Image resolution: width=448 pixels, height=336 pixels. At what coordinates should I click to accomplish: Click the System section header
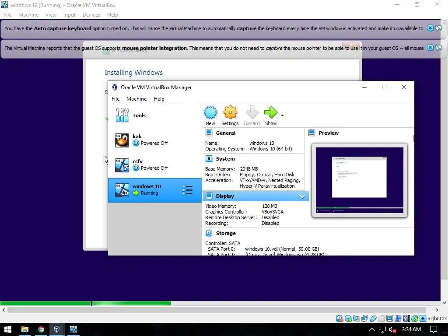coord(225,159)
